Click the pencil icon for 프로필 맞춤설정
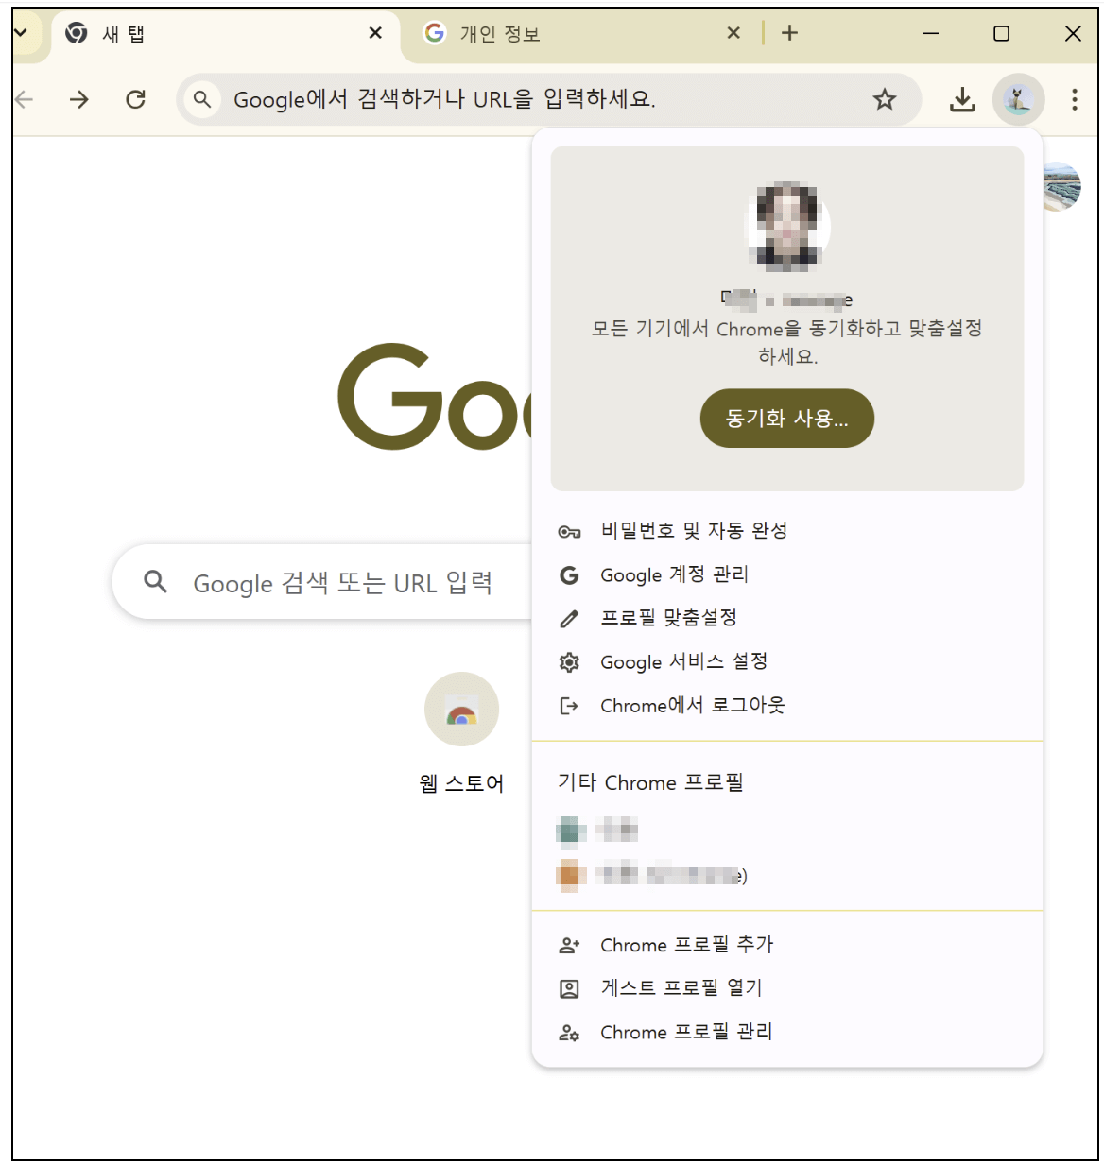Viewport: 1104px width, 1165px height. [568, 618]
